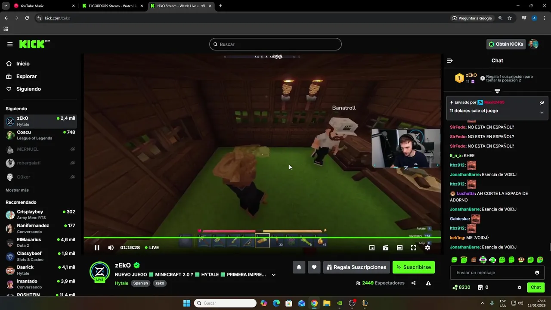Switch to ELGORDOR9 Stream browser tab
Screen dimensions: 551x310
[113, 6]
